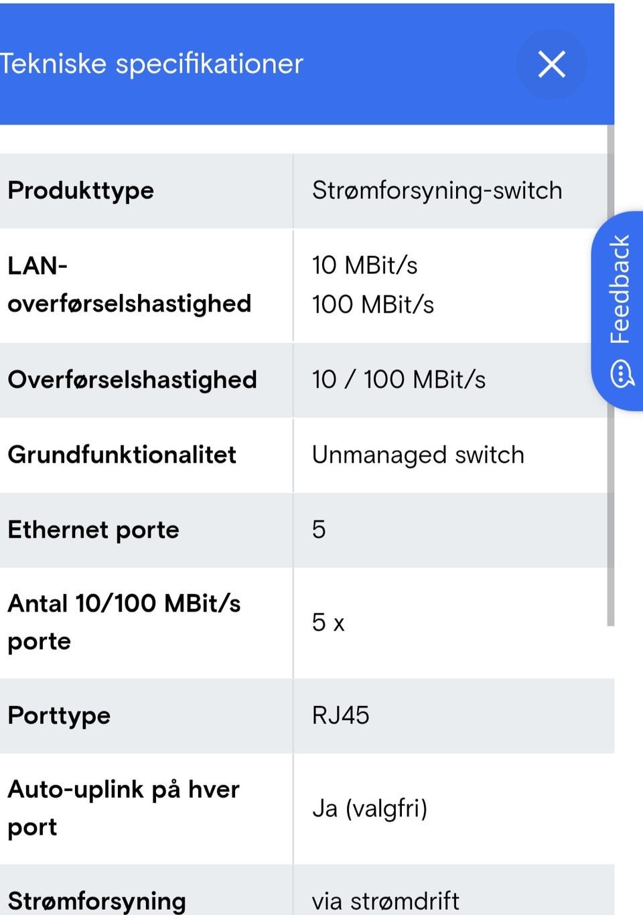Click the standalone 100 MBit/s value
The image size is (643, 915).
(x=373, y=305)
